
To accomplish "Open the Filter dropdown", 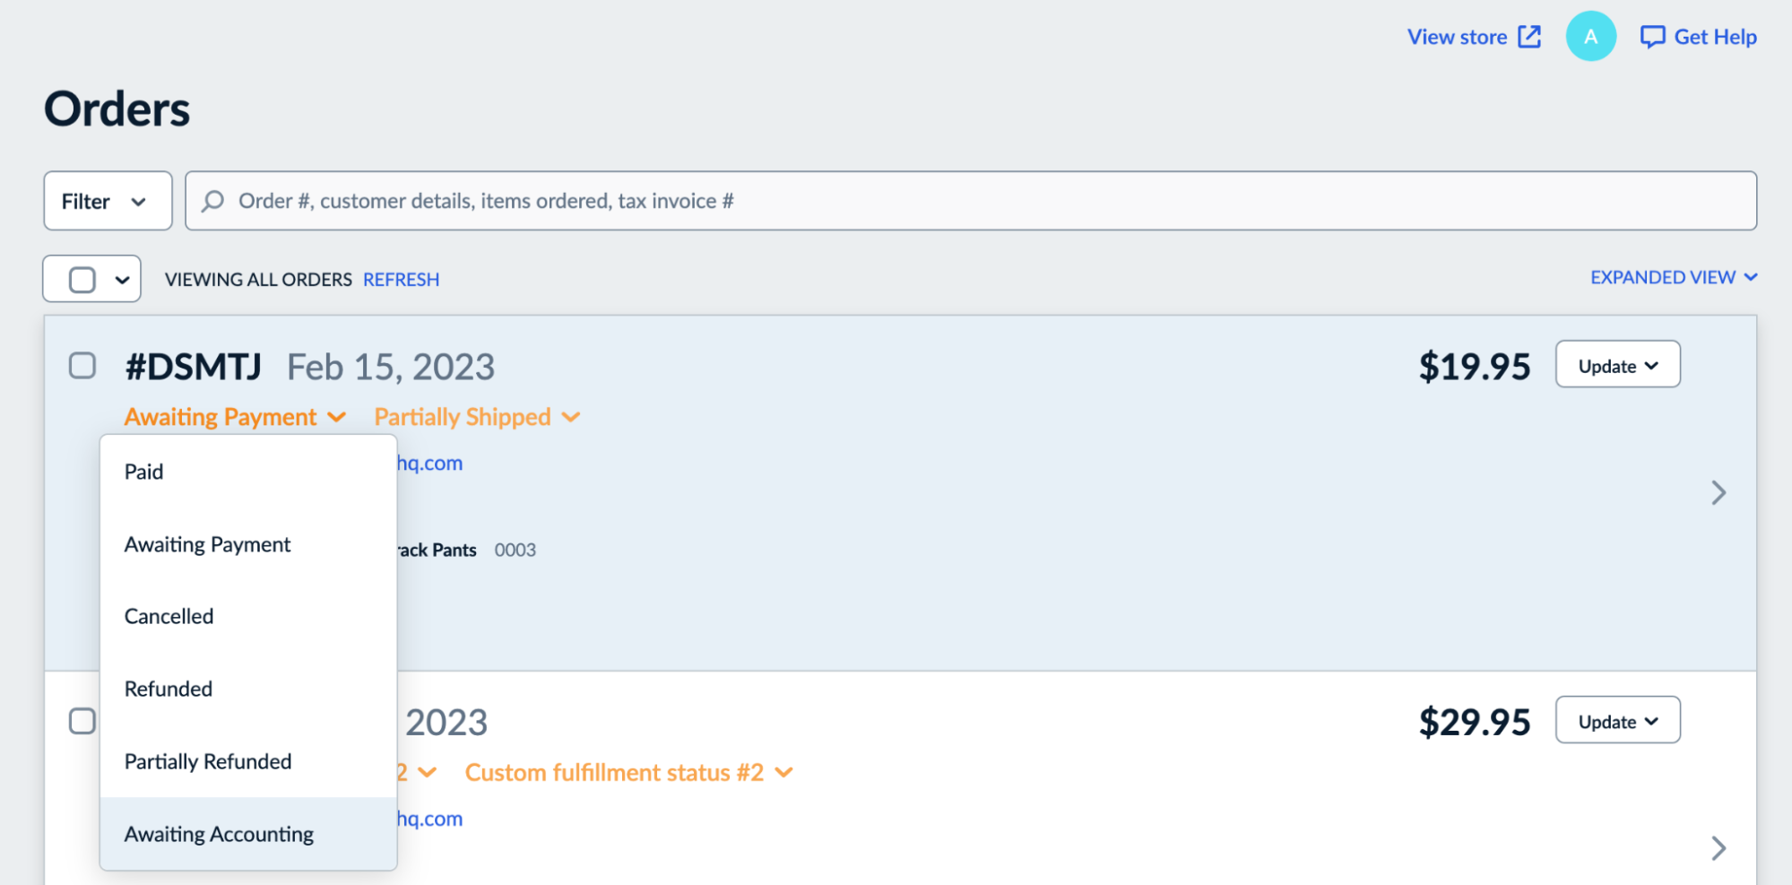I will (x=107, y=200).
